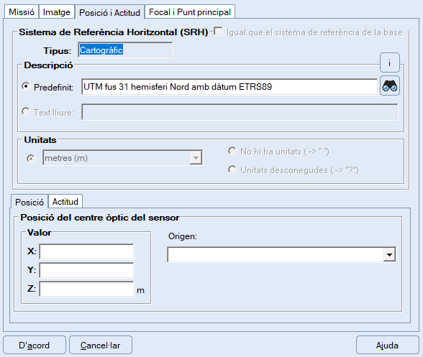Screen dimensions: 423x357
Task: Click the Predefinit UTM description text field
Action: [229, 87]
